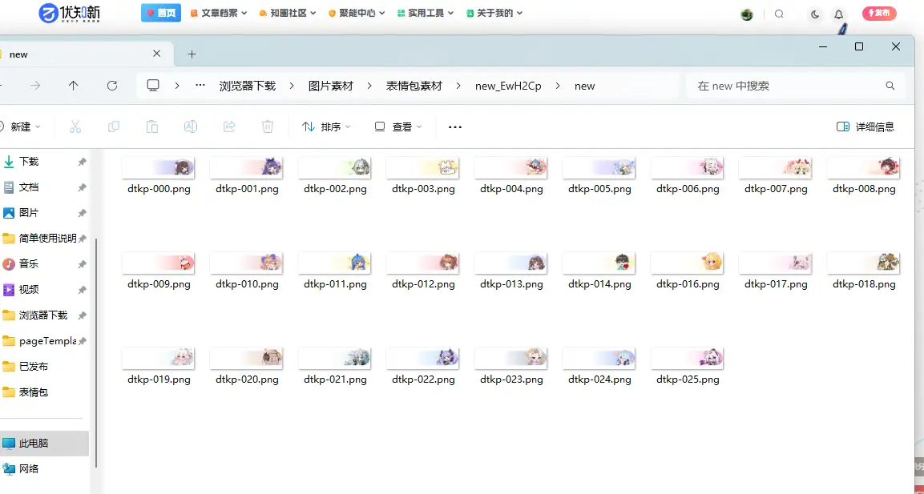
Task: Select the dtkp-022.png thumbnail
Action: click(x=423, y=359)
